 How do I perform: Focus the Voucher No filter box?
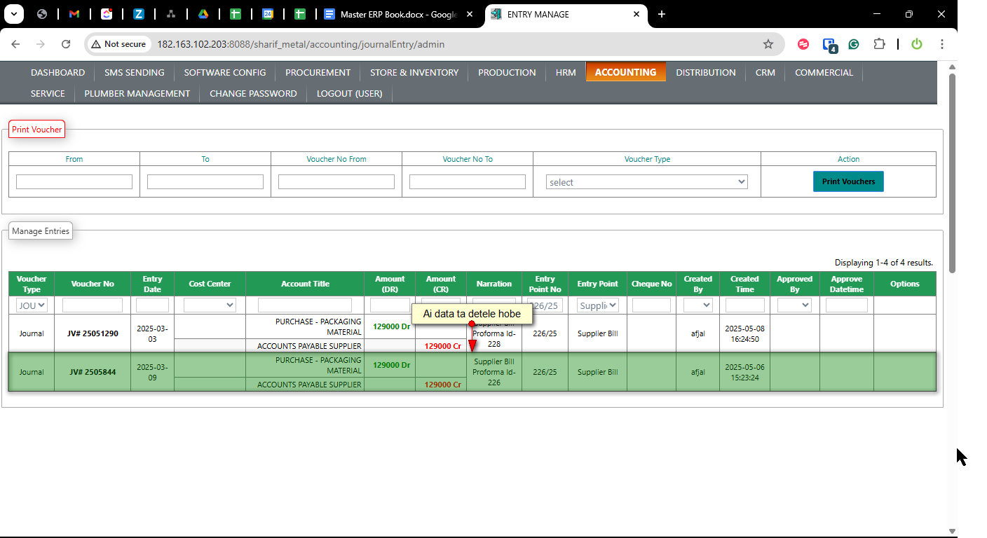[x=93, y=305]
